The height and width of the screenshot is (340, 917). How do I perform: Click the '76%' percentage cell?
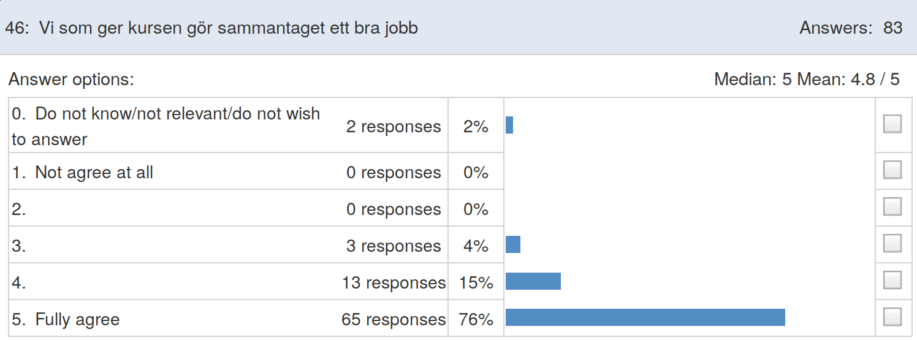(476, 319)
